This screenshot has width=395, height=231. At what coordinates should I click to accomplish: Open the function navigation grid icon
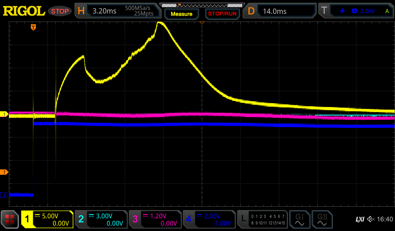click(10, 219)
